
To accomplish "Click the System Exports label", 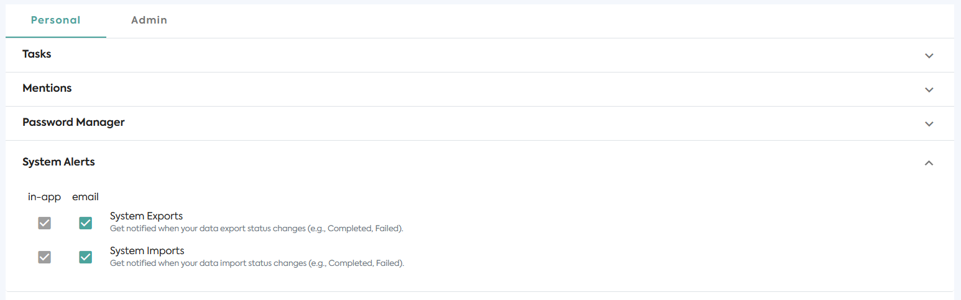I will (146, 216).
